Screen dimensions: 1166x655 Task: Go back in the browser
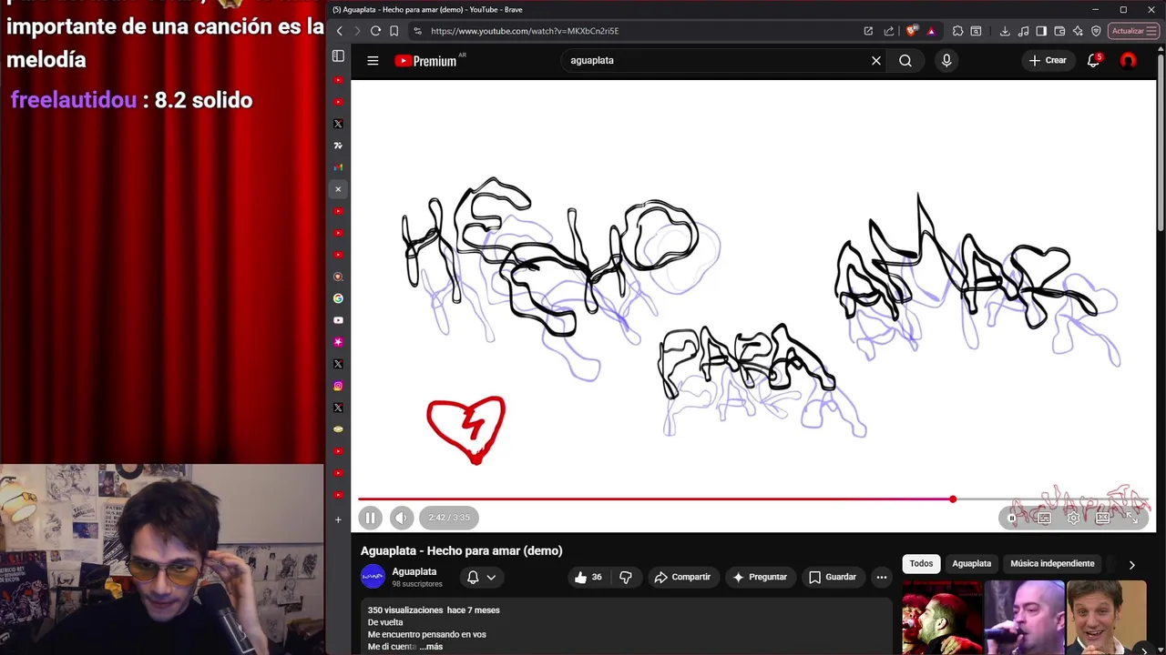pos(339,31)
